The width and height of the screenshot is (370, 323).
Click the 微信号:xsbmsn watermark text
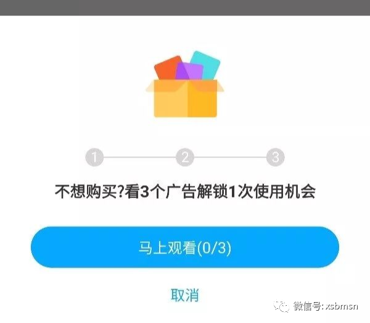326,306
